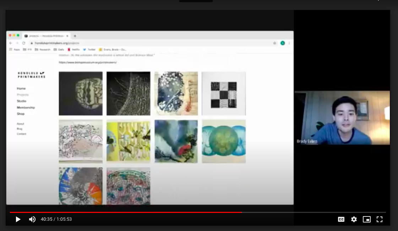Follow the bishopmuseum.org printmakers link

[88, 62]
